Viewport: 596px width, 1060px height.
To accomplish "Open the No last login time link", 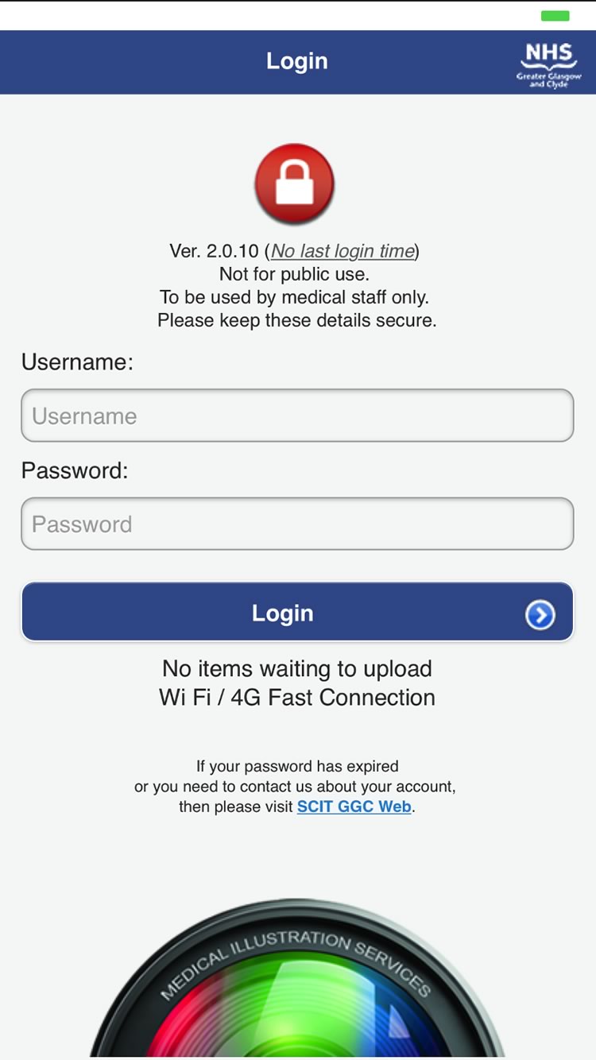I will click(x=343, y=251).
